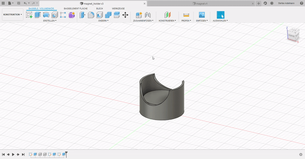Switch to the WERKZEUGE tab
This screenshot has height=159, width=305.
(118, 8)
